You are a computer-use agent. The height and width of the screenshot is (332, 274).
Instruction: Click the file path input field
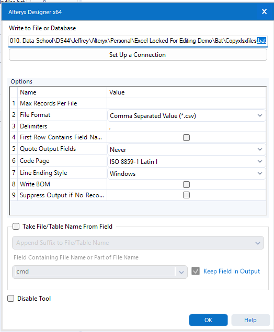pyautogui.click(x=138, y=41)
